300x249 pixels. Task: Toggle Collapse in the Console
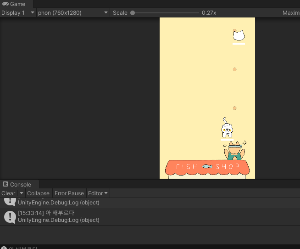coord(38,193)
